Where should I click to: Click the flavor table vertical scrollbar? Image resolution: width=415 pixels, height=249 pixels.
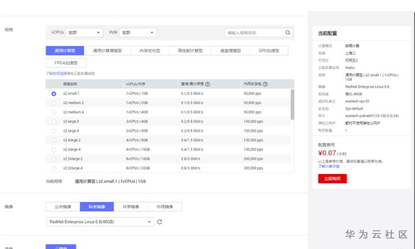click(293, 104)
